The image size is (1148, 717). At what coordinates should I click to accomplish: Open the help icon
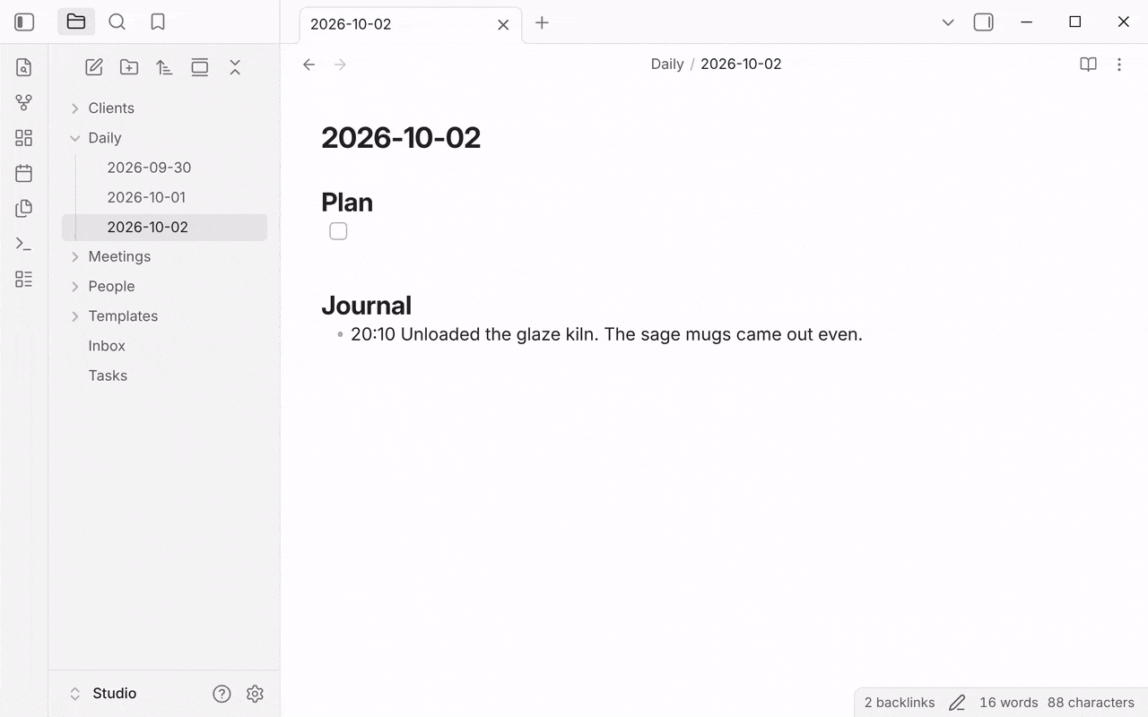222,694
